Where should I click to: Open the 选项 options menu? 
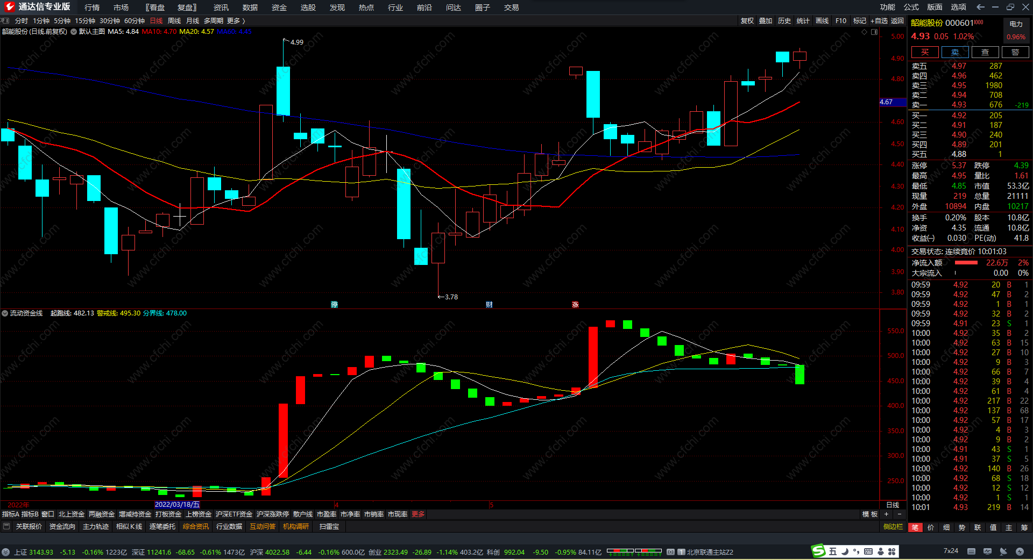point(959,7)
